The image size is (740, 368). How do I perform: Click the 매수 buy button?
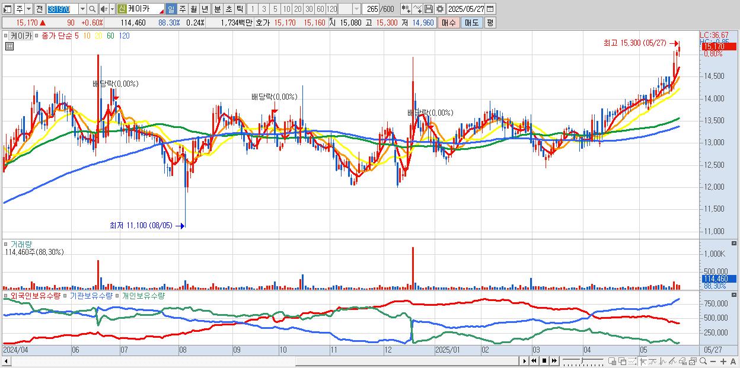click(x=449, y=23)
